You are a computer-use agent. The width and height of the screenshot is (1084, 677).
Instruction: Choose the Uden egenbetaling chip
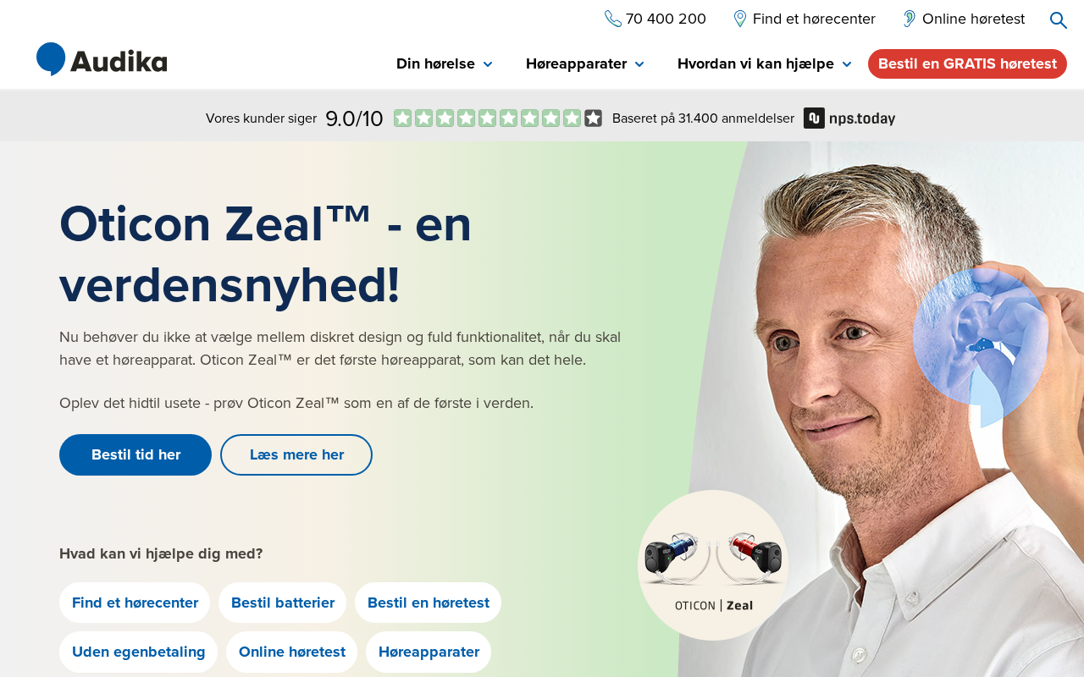pos(139,652)
